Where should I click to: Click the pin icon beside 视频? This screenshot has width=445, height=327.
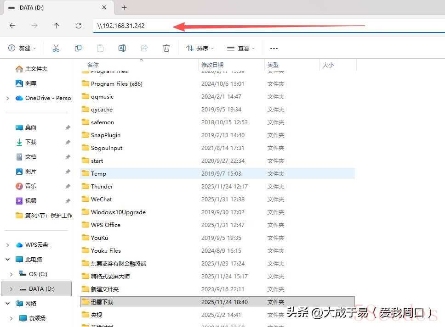click(68, 201)
